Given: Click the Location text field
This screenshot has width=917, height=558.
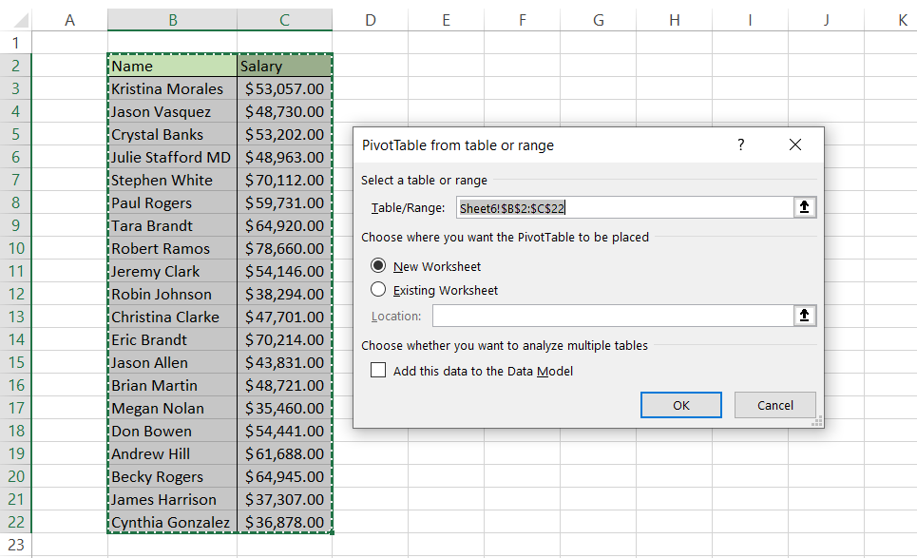Looking at the screenshot, I should coord(613,316).
